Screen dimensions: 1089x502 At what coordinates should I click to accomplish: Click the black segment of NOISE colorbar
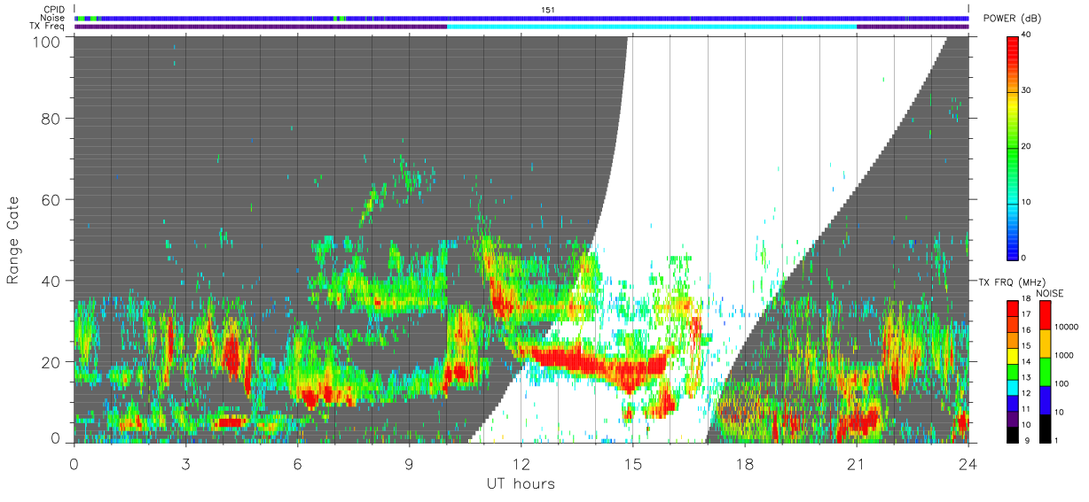pyautogui.click(x=1045, y=429)
